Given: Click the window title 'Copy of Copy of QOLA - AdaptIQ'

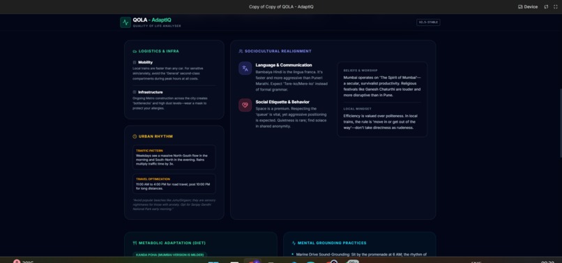Looking at the screenshot, I should 282,7.
